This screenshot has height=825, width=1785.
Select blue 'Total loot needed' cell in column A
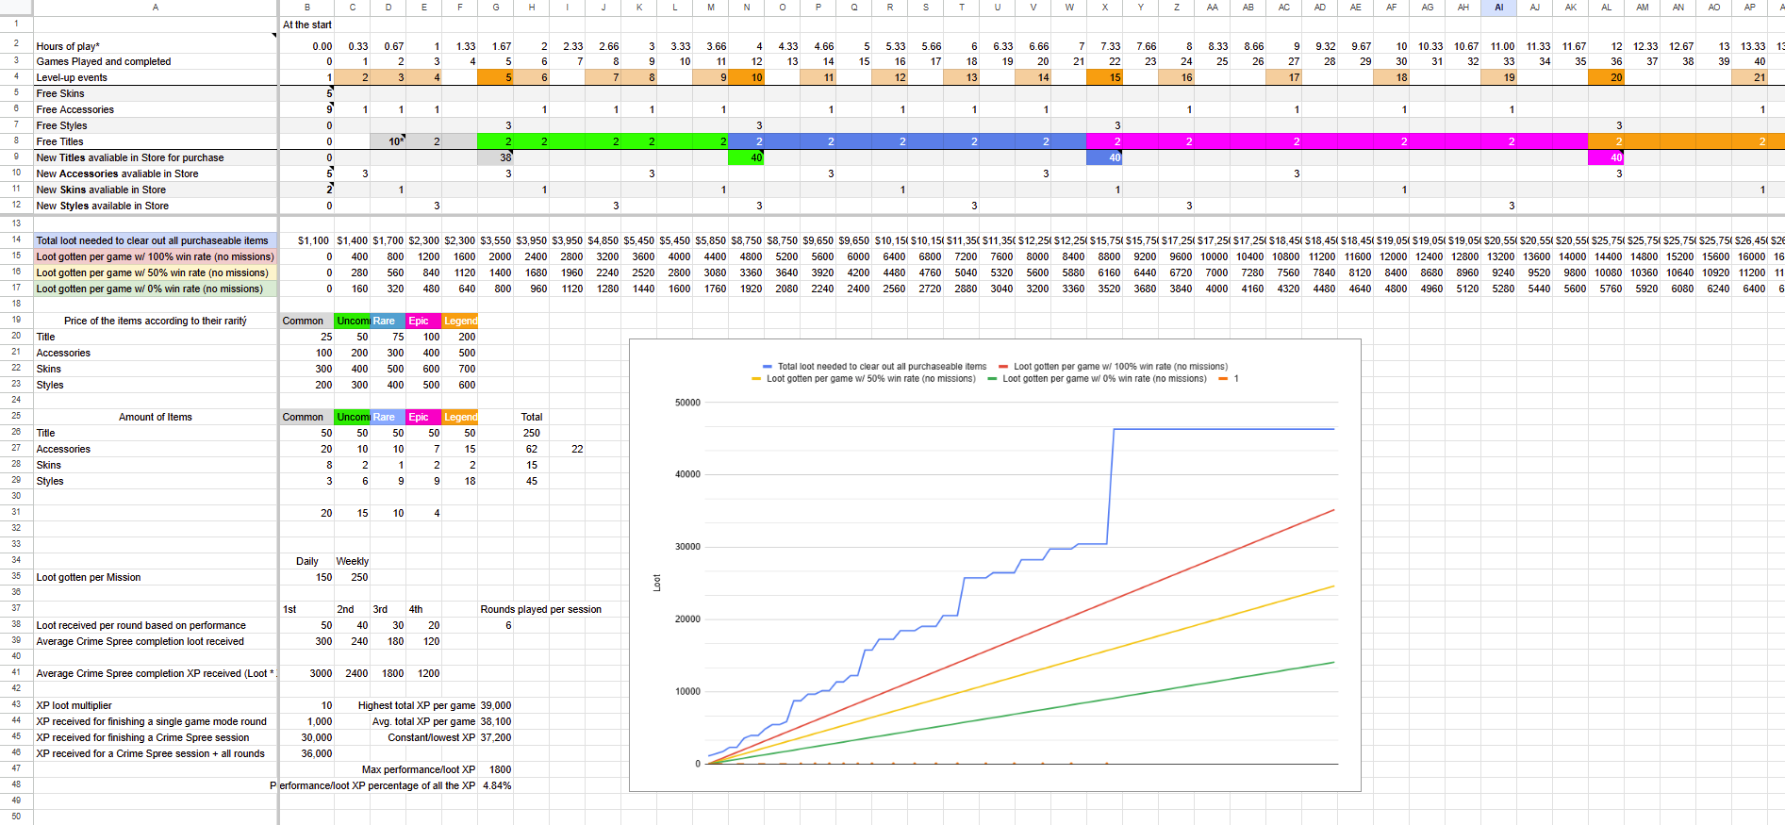tap(156, 240)
